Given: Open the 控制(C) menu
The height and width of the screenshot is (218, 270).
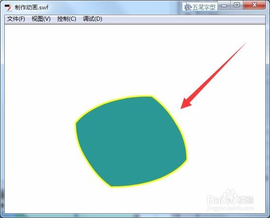Looking at the screenshot, I should pos(66,19).
